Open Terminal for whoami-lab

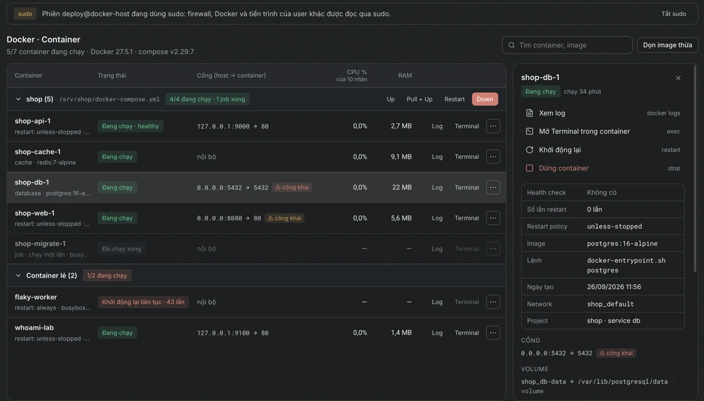coord(467,333)
